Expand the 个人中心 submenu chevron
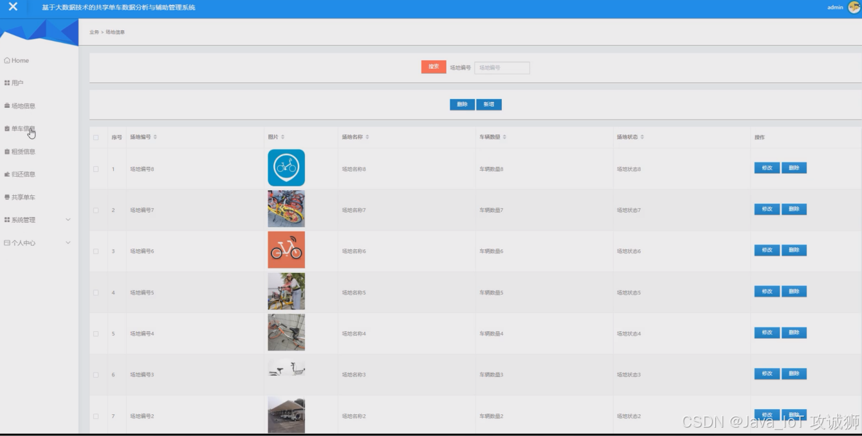This screenshot has height=436, width=862. 68,243
